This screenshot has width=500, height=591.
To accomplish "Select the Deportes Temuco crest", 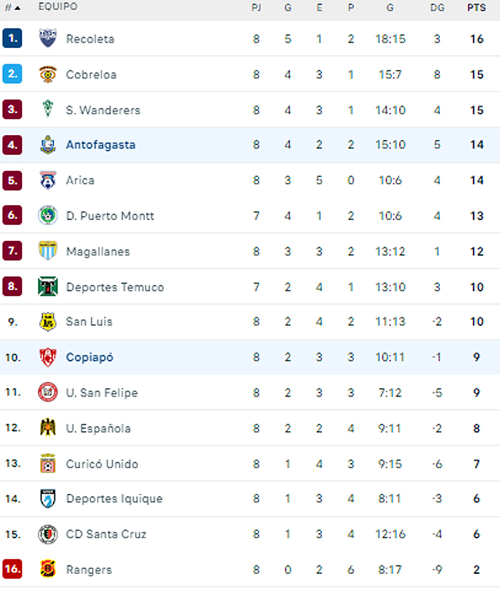I will (48, 287).
